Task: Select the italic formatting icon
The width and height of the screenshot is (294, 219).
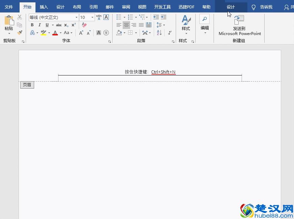Action: tap(40, 25)
